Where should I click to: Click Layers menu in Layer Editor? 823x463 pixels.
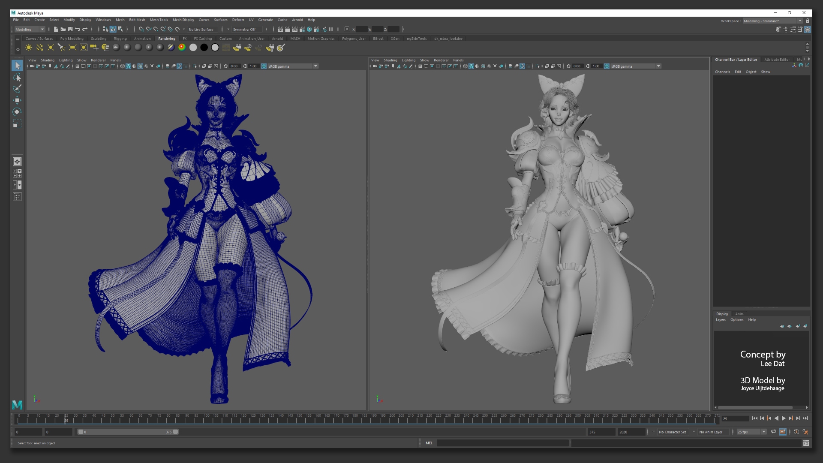[x=721, y=319]
